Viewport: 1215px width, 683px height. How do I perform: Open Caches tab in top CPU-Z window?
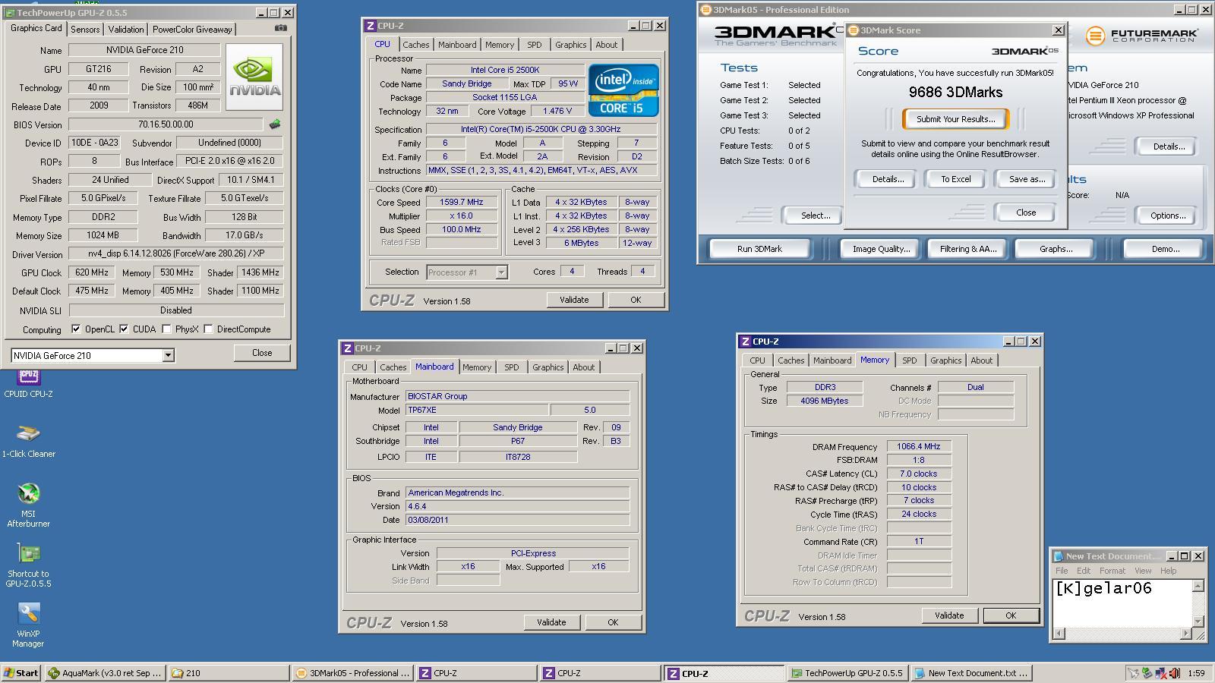(x=416, y=45)
